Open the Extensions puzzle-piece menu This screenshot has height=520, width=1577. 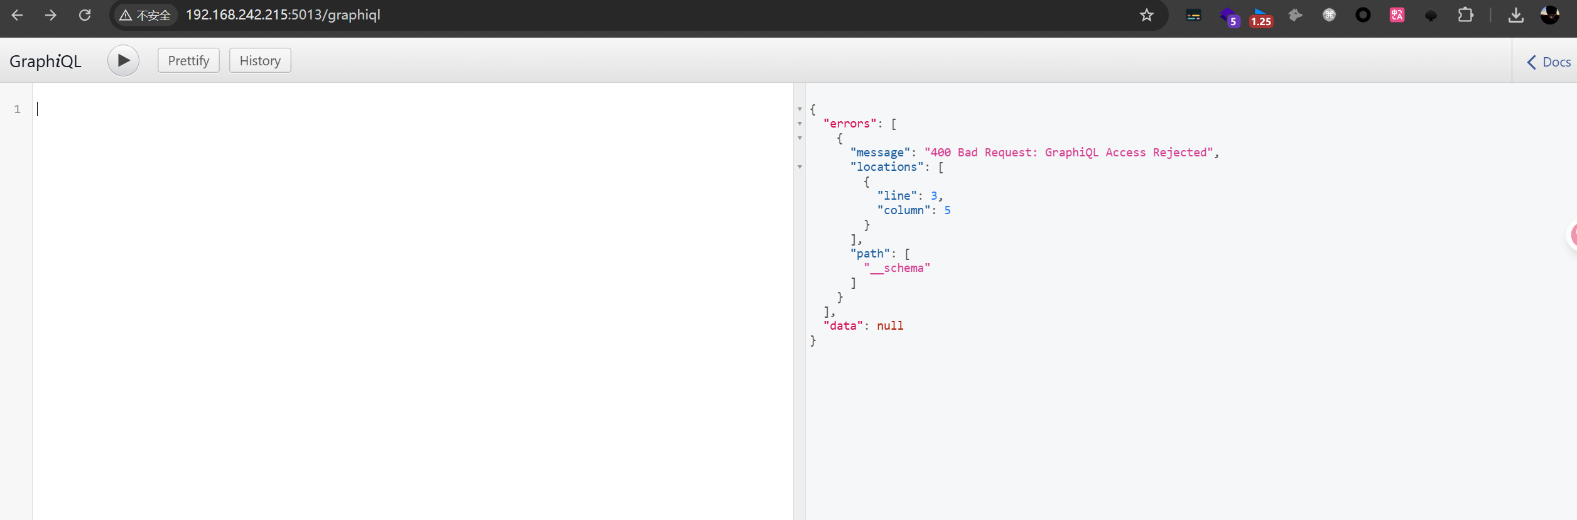[1465, 15]
